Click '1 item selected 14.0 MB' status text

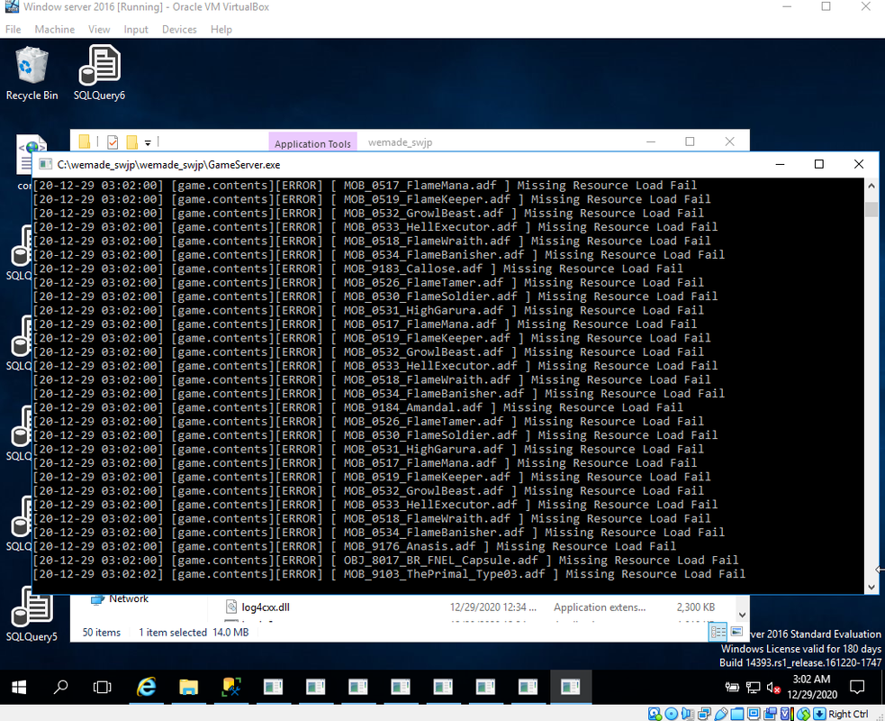pyautogui.click(x=194, y=633)
